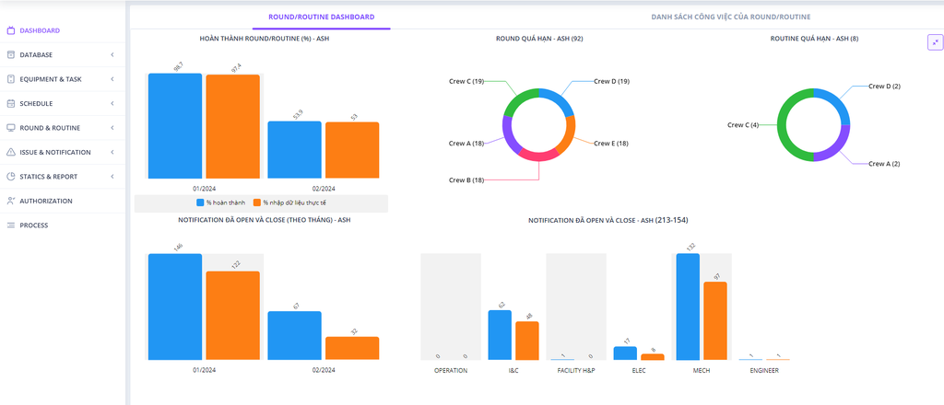Click the ENGINEER axis label
Viewport: 944px width, 405px height.
764,371
